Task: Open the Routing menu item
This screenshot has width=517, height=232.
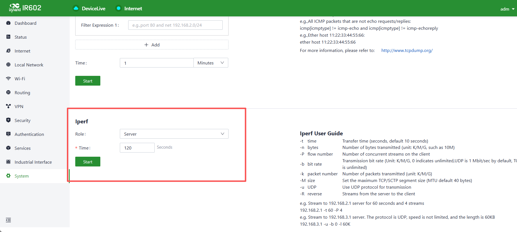Action: point(35,93)
